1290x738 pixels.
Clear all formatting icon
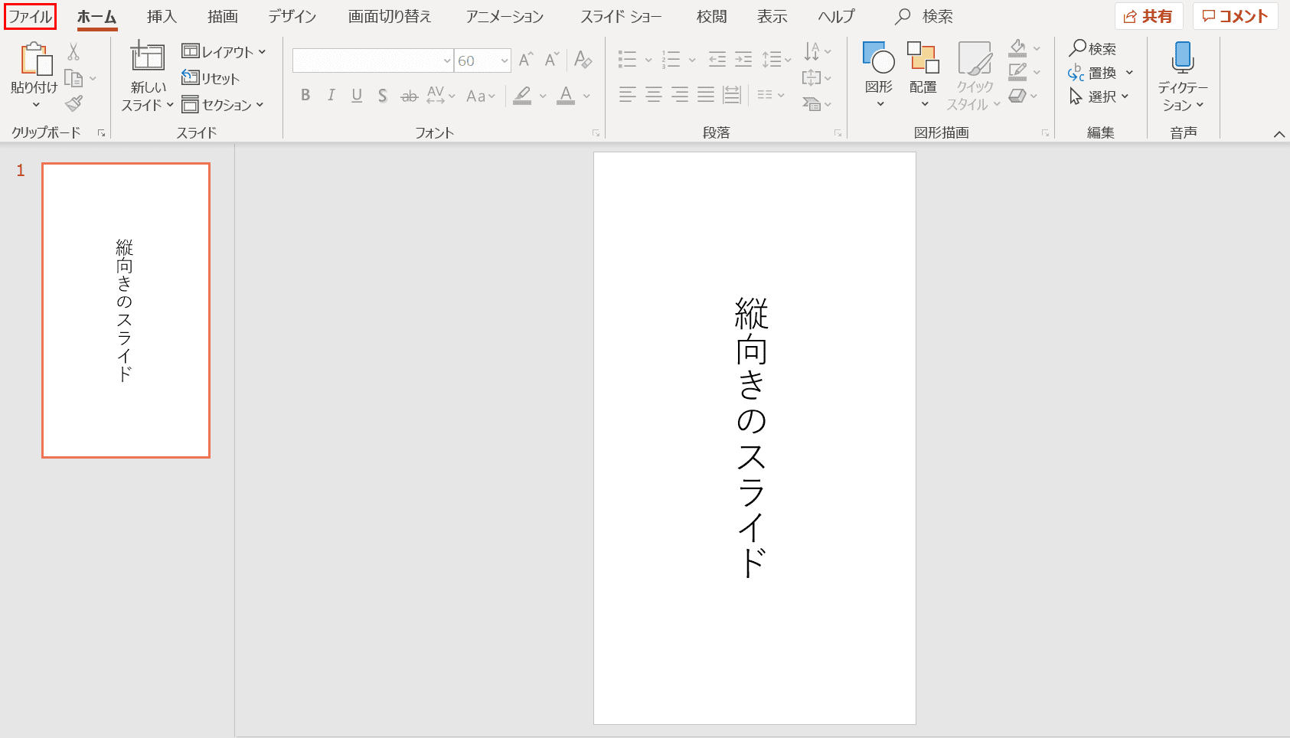point(583,60)
